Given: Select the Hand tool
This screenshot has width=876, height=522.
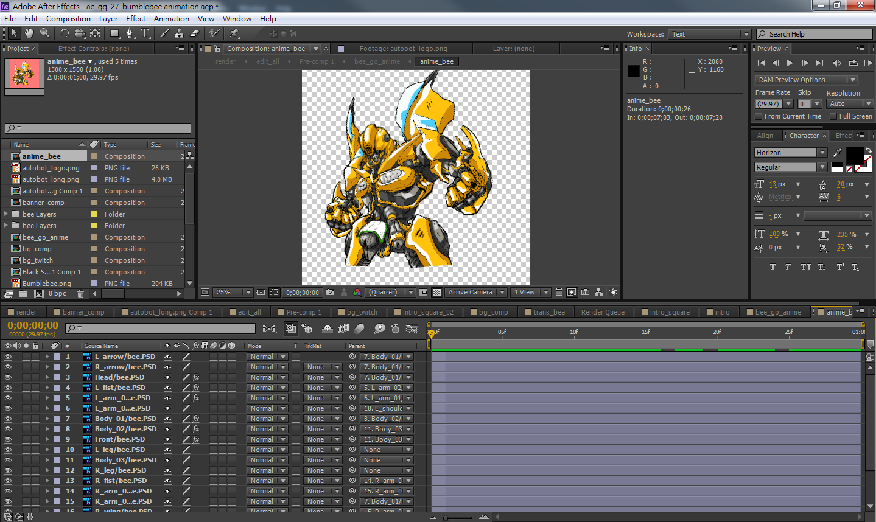Looking at the screenshot, I should [x=29, y=33].
